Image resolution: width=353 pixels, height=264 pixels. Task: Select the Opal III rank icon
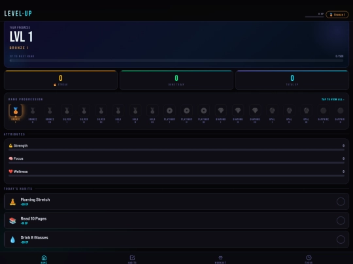(x=307, y=110)
